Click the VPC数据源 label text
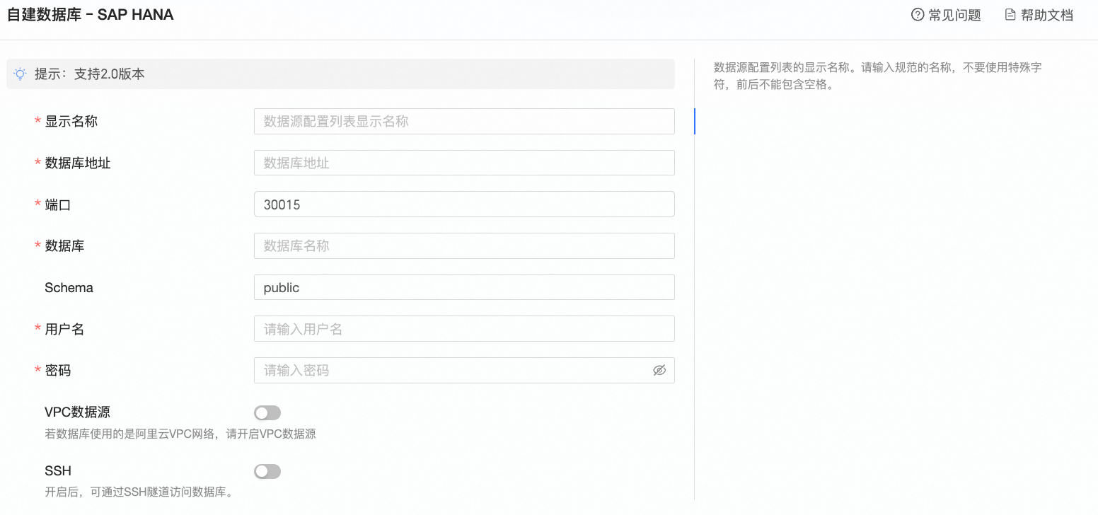Screen dimensions: 1098x515 click(77, 412)
